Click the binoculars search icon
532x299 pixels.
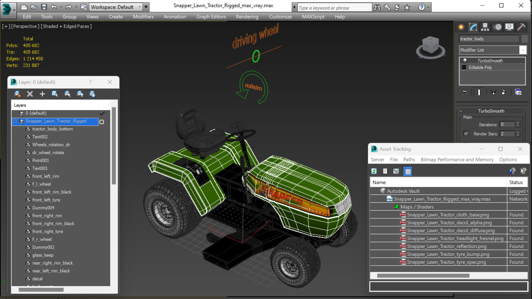[377, 7]
